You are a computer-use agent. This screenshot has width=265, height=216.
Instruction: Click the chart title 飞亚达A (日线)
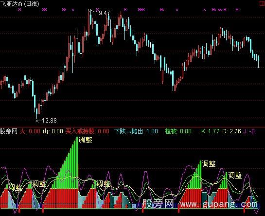tap(19, 4)
